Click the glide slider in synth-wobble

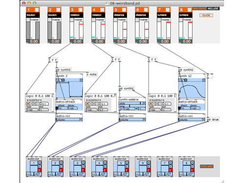130,103
